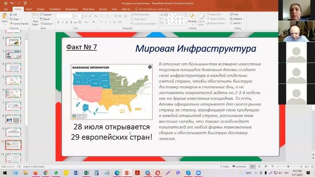Open the Layout dropdown

pyautogui.click(x=47, y=14)
